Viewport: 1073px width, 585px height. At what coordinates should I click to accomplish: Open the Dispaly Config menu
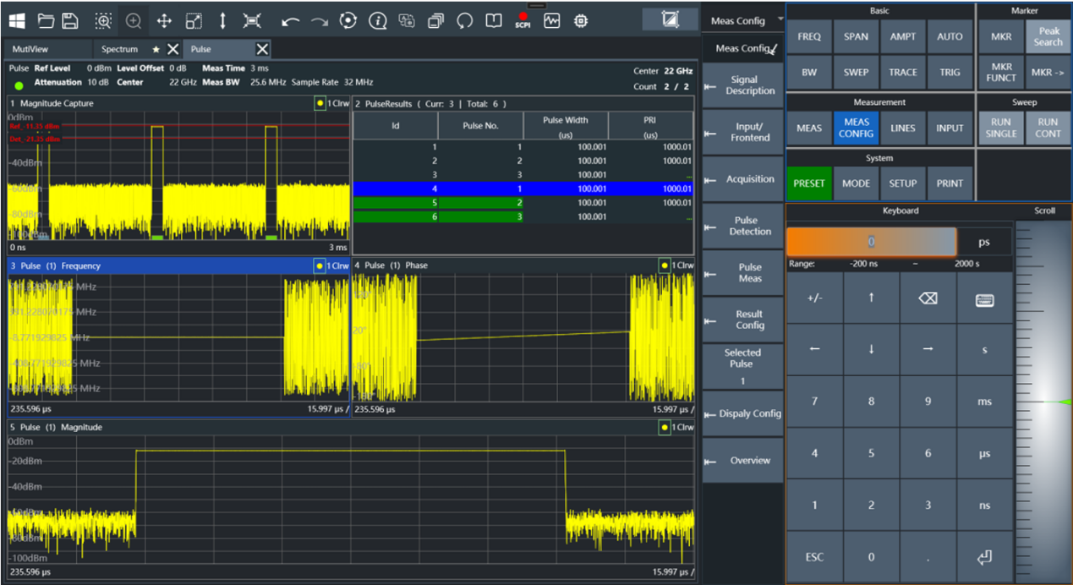743,413
